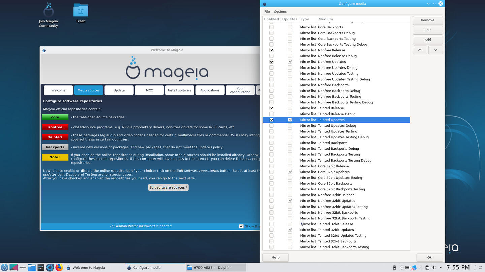The image size is (485, 272).
Task: Open the audio volume tray icon
Action: coord(433,268)
